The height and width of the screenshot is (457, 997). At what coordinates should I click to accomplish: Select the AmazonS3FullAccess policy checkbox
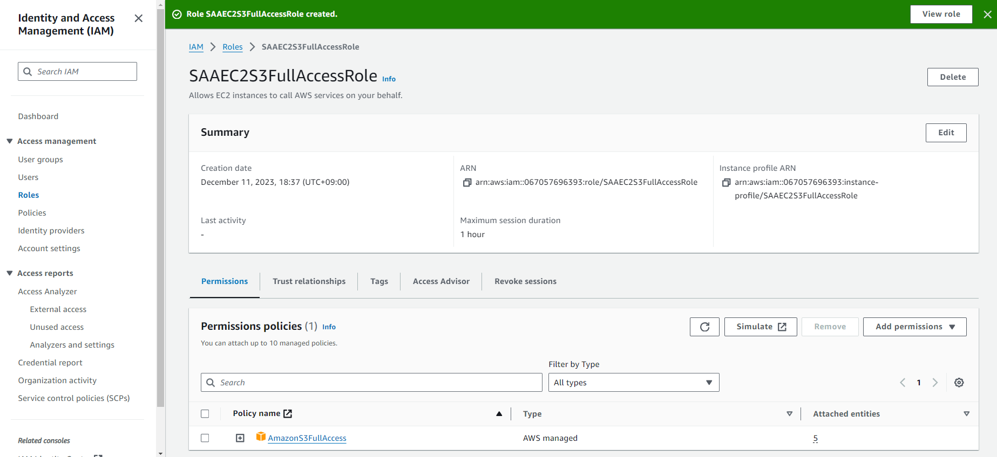click(205, 438)
